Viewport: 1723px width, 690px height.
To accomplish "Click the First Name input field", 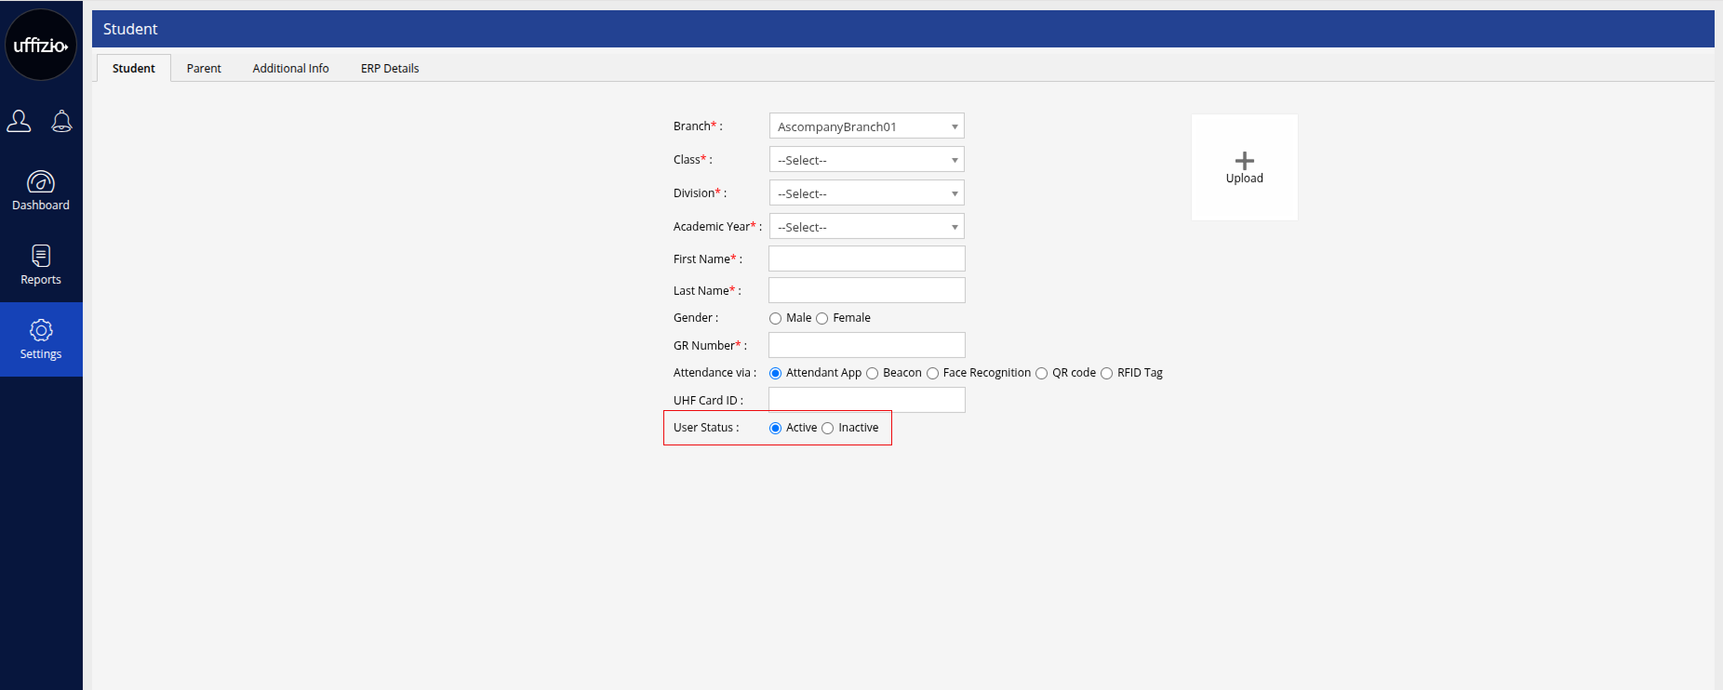I will 866,259.
